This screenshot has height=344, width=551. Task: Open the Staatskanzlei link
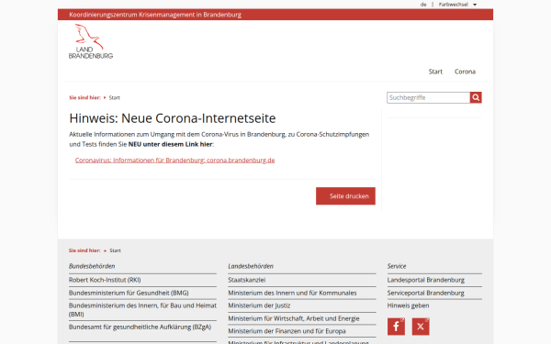[x=247, y=280]
